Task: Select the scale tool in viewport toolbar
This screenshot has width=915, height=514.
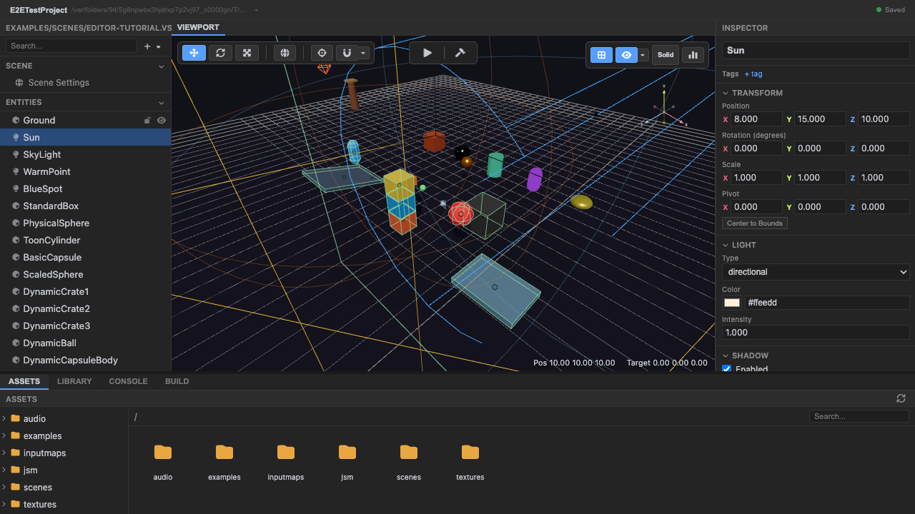Action: [247, 53]
